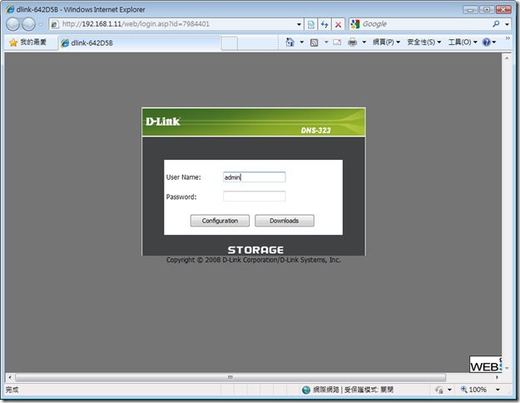520x403 pixels.
Task: Click the 100% zoom level button
Action: (473, 390)
